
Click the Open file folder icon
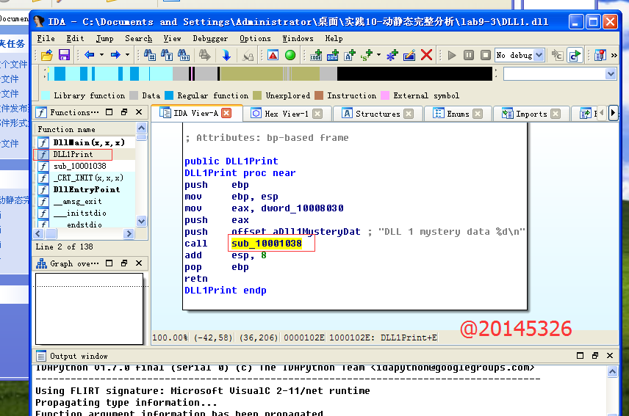click(x=47, y=55)
